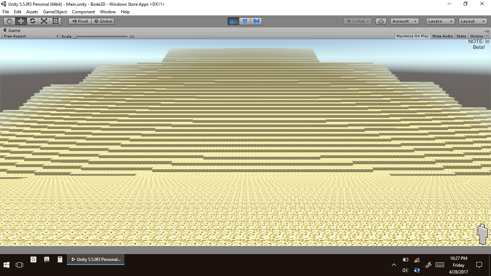The height and width of the screenshot is (276, 491).
Task: Toggle Mute Audio in Game view
Action: click(442, 36)
